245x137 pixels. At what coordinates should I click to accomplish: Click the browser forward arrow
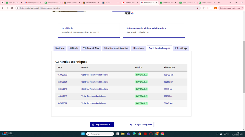(x=7, y=8)
